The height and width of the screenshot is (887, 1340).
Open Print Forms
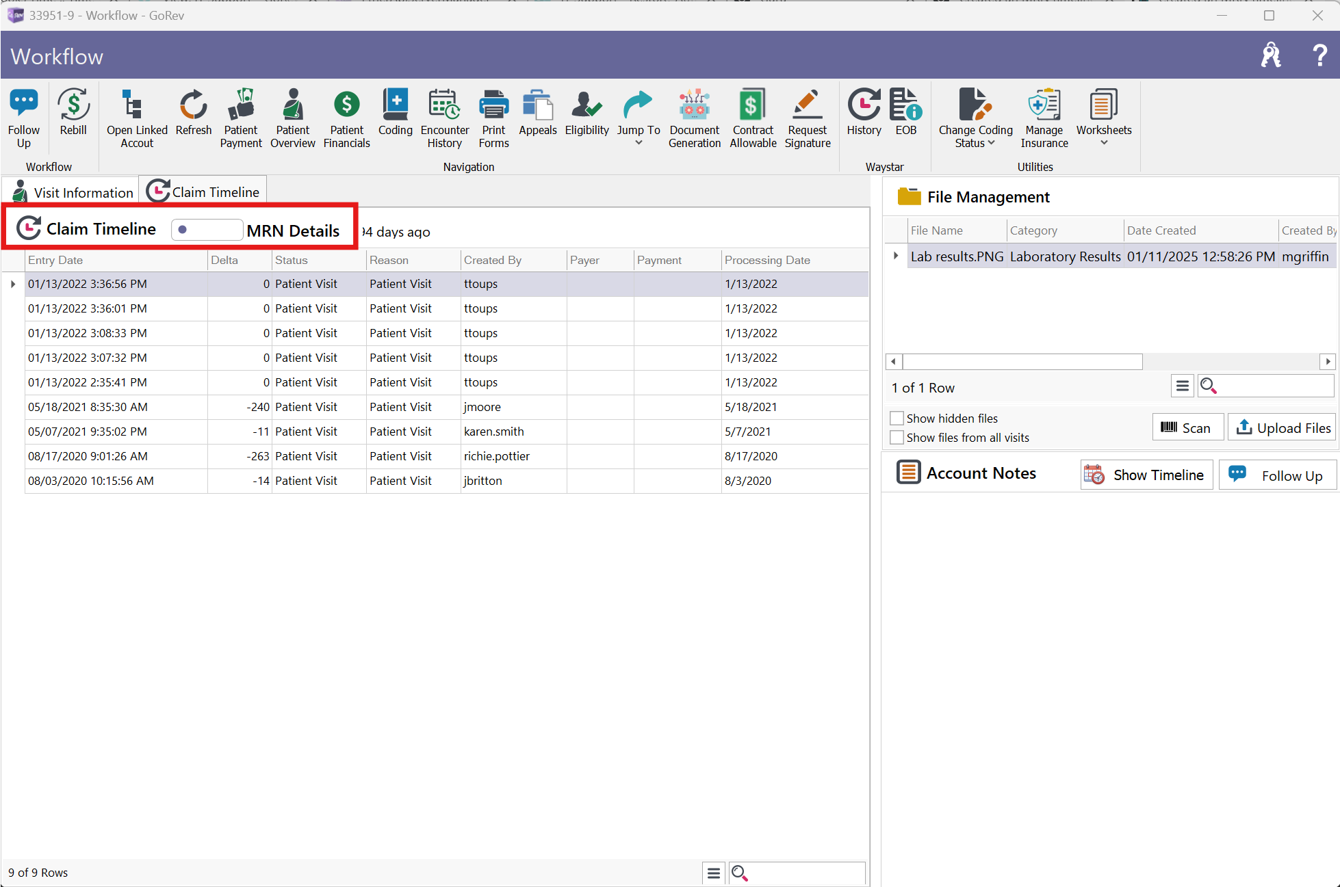pyautogui.click(x=494, y=118)
